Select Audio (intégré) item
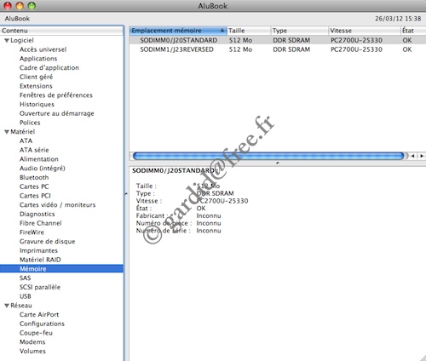The width and height of the screenshot is (426, 361). pos(43,169)
